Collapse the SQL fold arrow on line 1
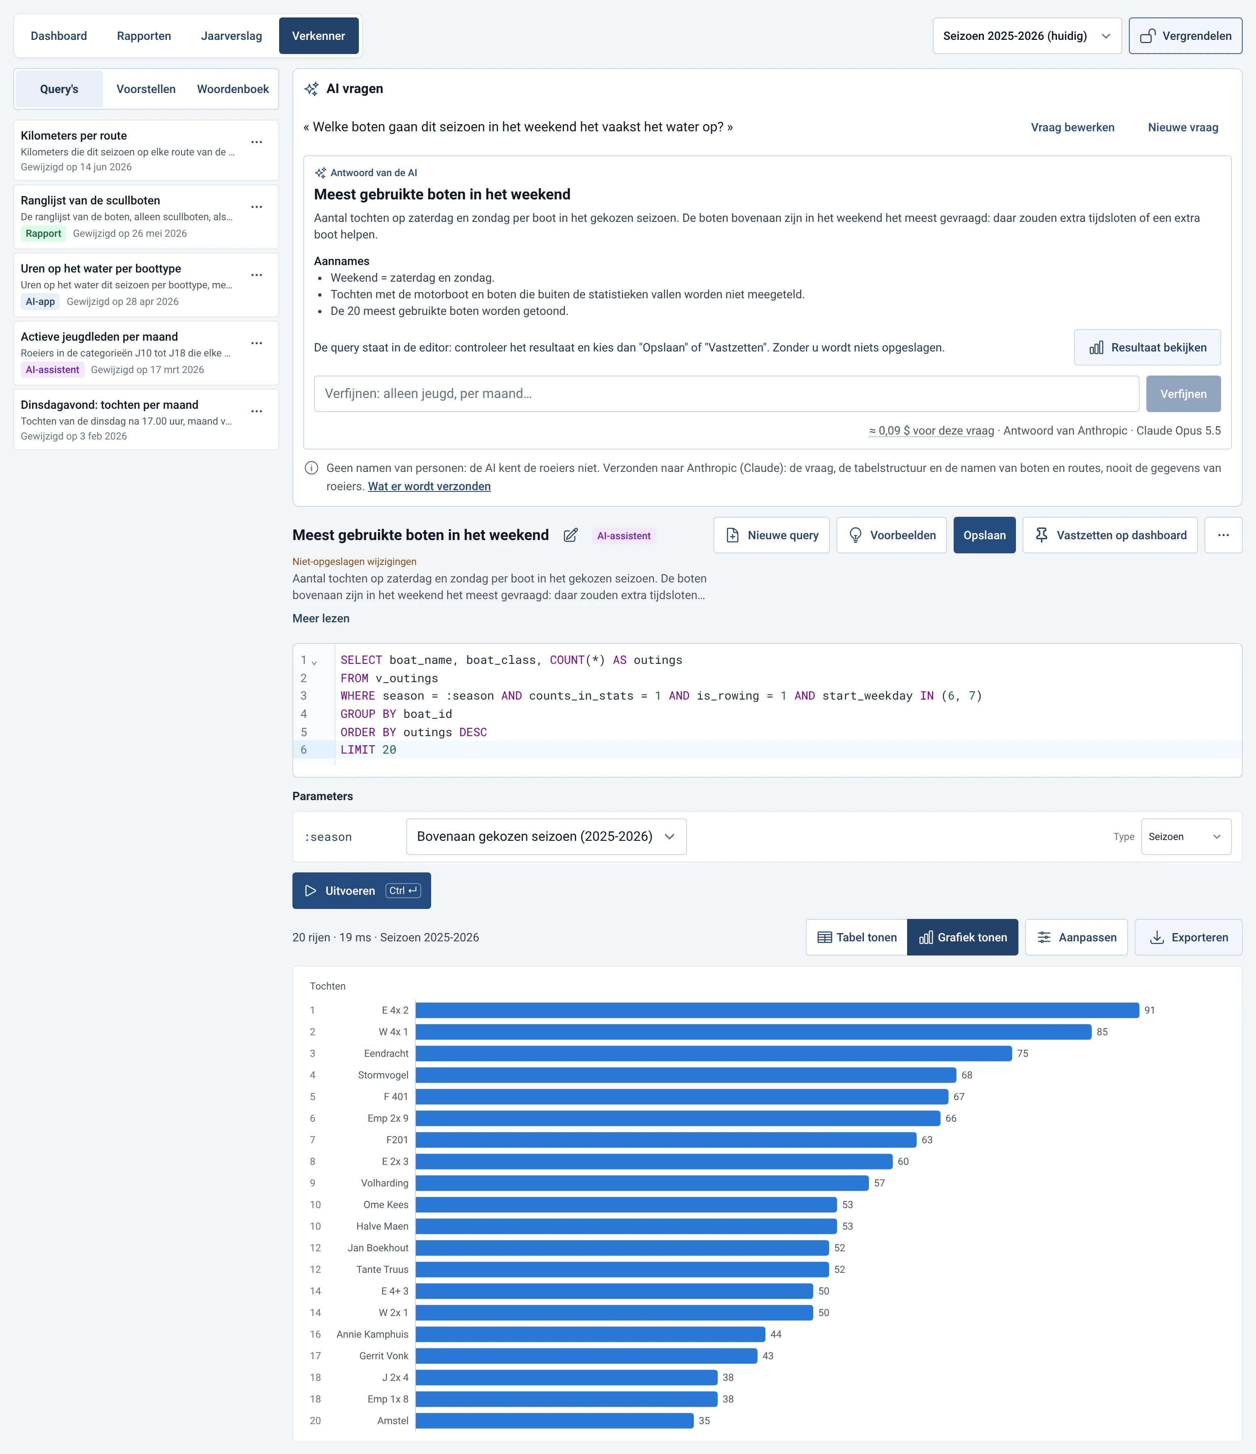Viewport: 1256px width, 1454px height. click(x=314, y=662)
